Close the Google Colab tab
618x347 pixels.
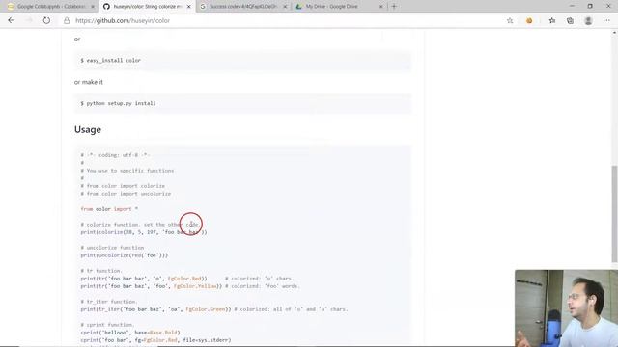point(93,7)
